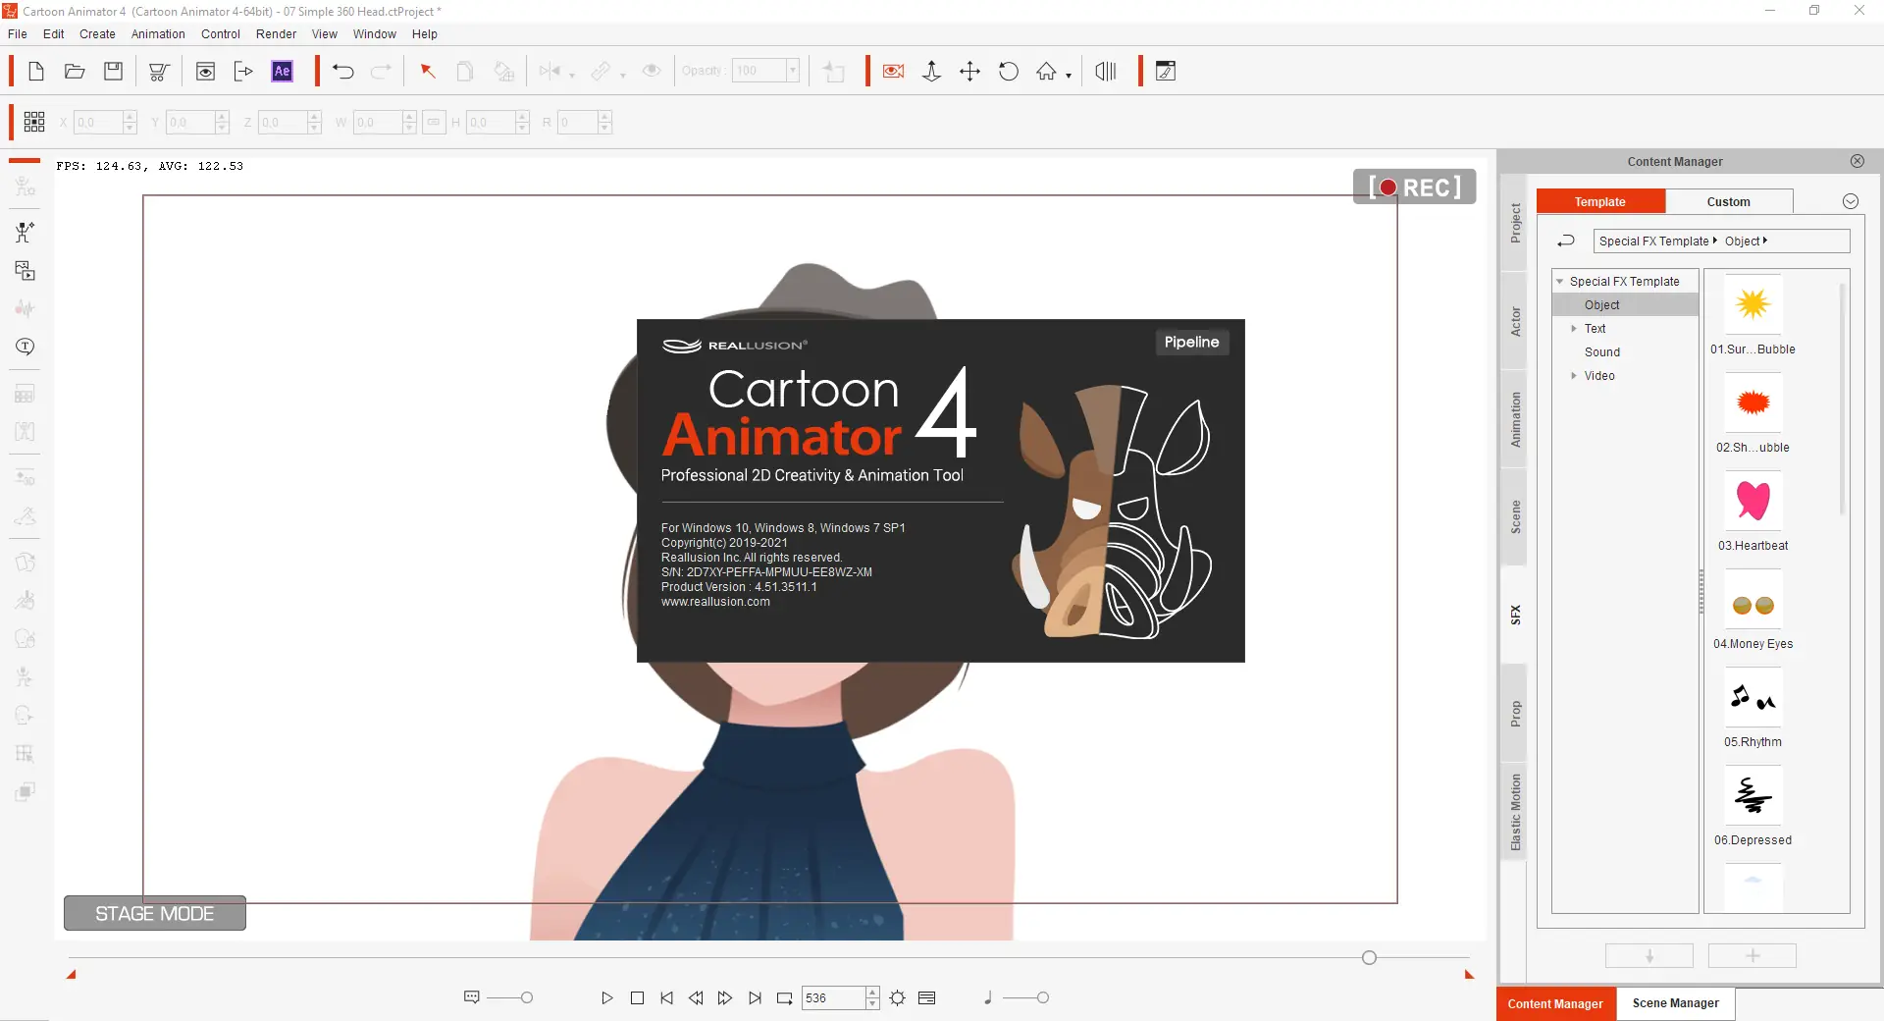Select the 03.Heartbeat thumbnail

pos(1753,502)
